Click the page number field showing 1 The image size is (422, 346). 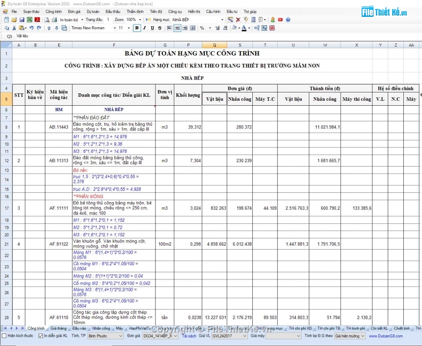[x=109, y=20]
